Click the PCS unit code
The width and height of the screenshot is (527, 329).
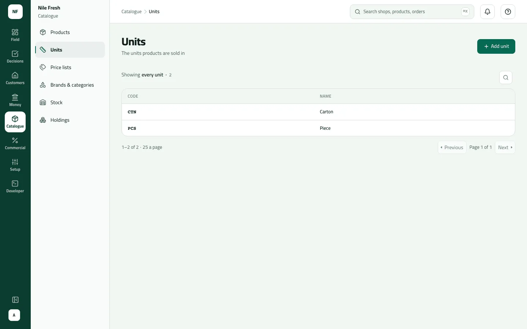(x=132, y=128)
